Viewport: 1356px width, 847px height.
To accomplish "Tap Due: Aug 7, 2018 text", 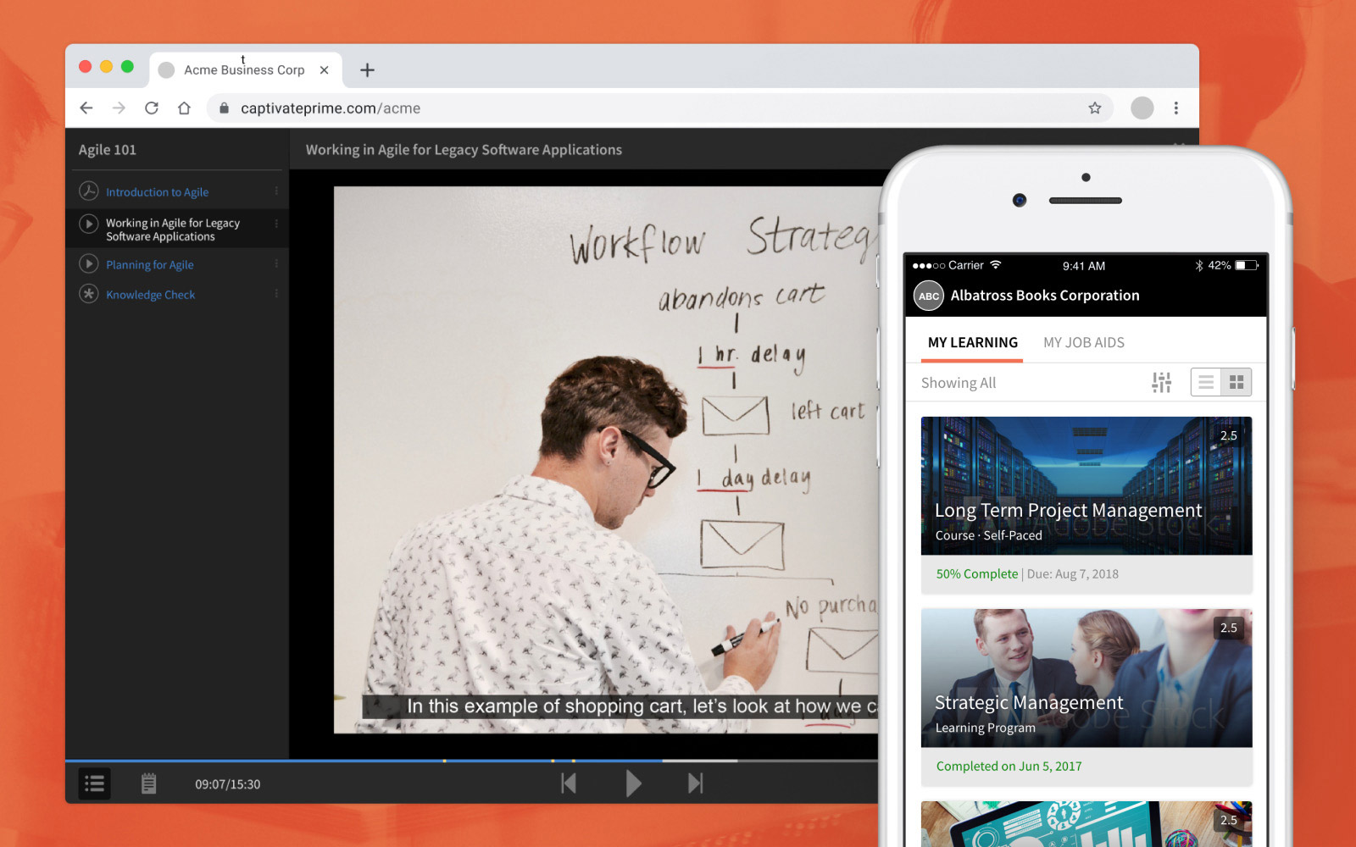I will (x=1073, y=574).
